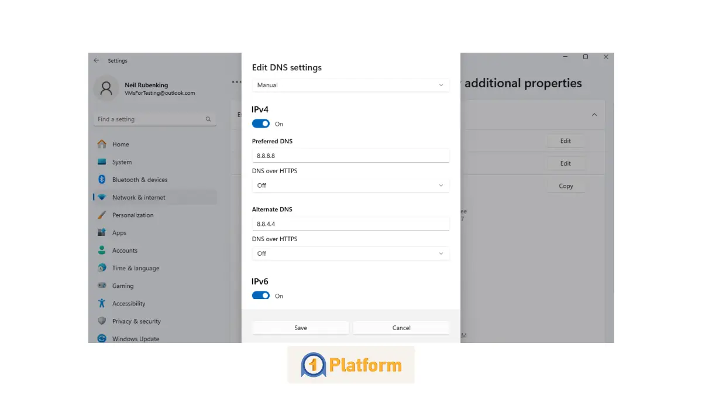
Task: Open the Manual DNS mode dropdown
Action: (x=350, y=85)
